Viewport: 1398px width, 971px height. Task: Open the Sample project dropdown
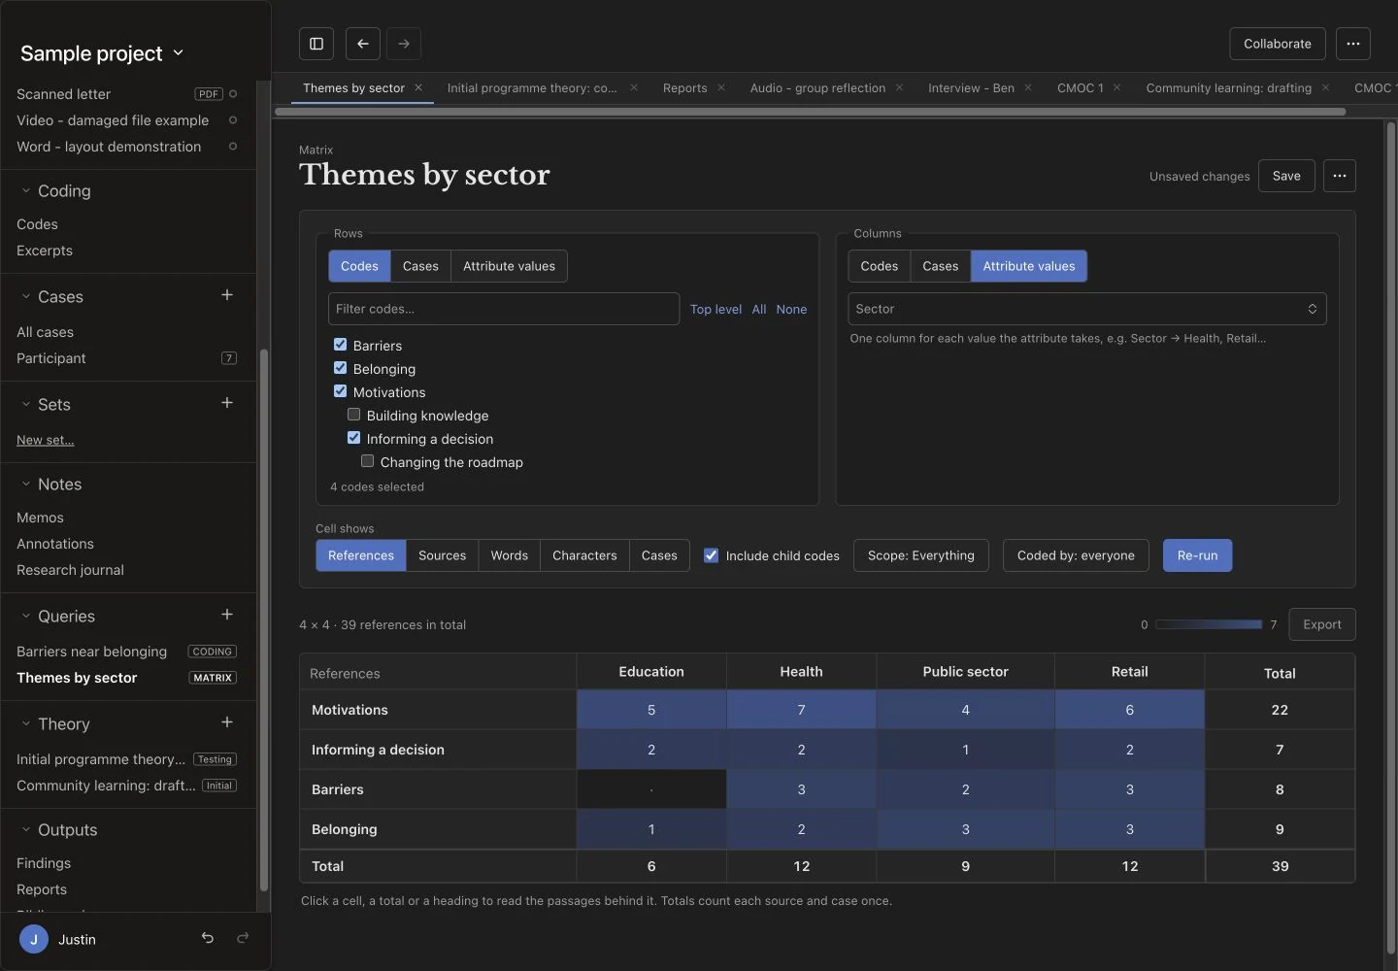102,53
